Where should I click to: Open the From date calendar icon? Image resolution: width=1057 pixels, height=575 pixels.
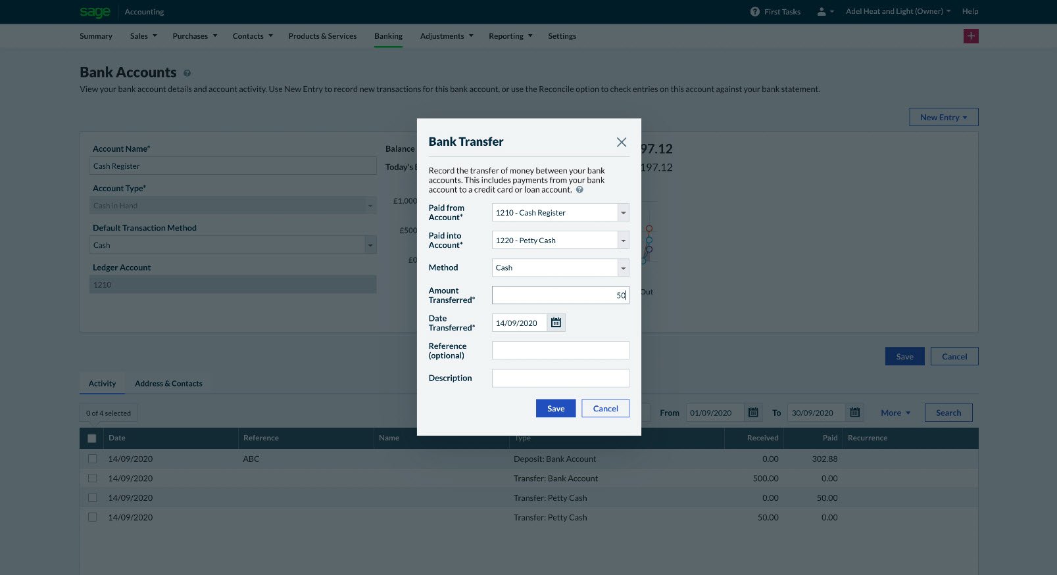pyautogui.click(x=753, y=413)
